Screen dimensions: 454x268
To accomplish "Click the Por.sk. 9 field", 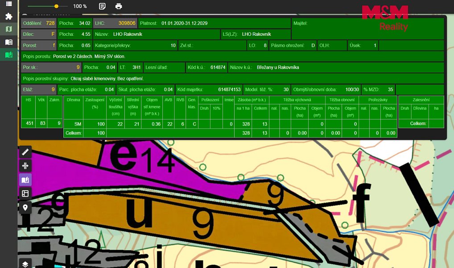I will coord(51,67).
